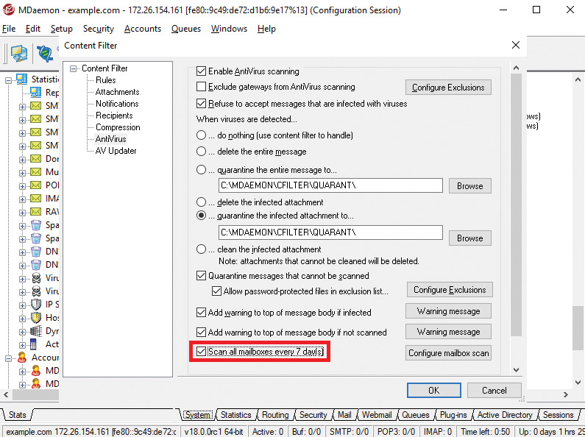Screen dimensions: 585x437
Task: Collapse the Content Filter tree node
Action: coord(73,68)
